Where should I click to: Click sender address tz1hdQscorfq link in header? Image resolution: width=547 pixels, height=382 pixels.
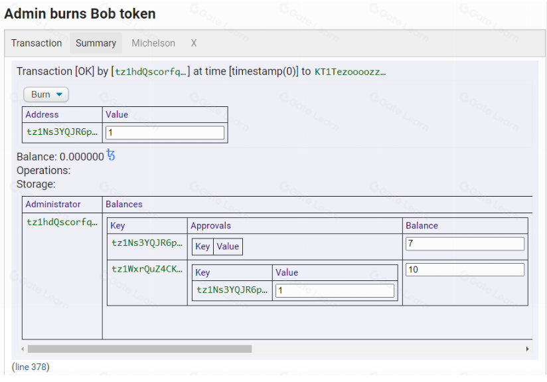[151, 72]
